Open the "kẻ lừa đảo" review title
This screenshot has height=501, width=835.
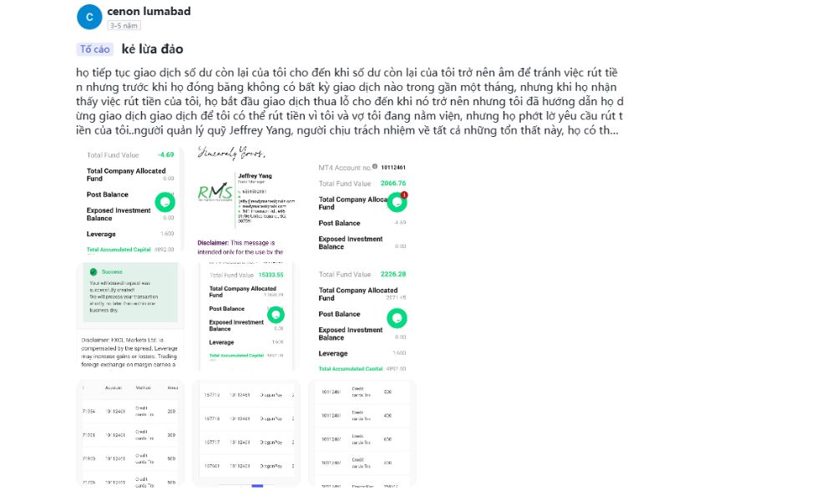(x=158, y=48)
